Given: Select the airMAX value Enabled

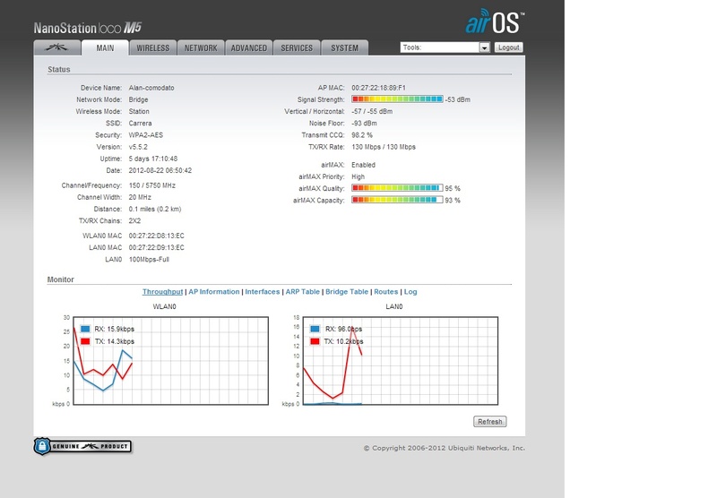Looking at the screenshot, I should (363, 165).
